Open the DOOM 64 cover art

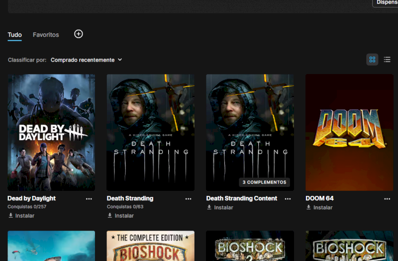pos(349,132)
